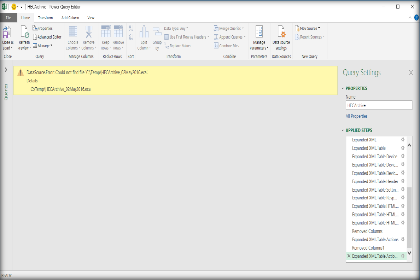Click gear icon beside Expanded XML.Table.Header step
Viewport: 420px width, 280px height.
tap(402, 181)
